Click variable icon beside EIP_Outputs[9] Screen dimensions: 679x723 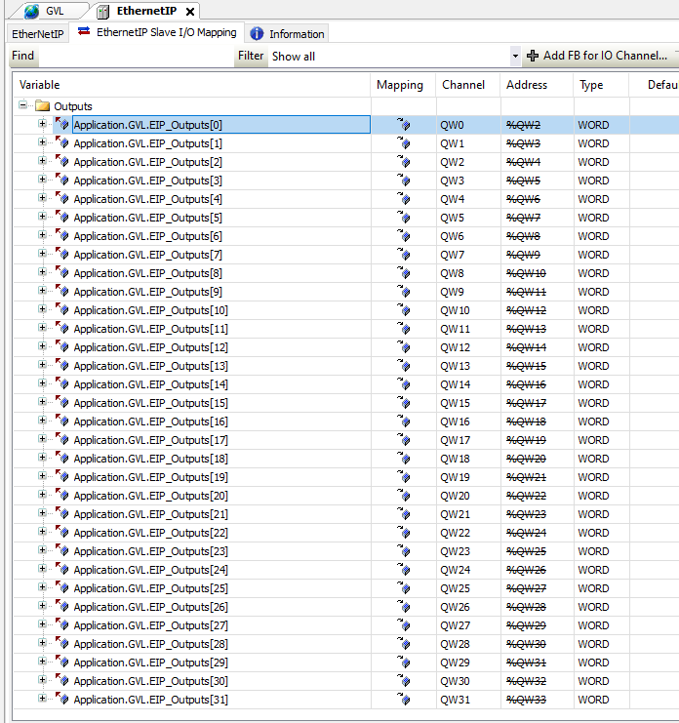click(62, 292)
